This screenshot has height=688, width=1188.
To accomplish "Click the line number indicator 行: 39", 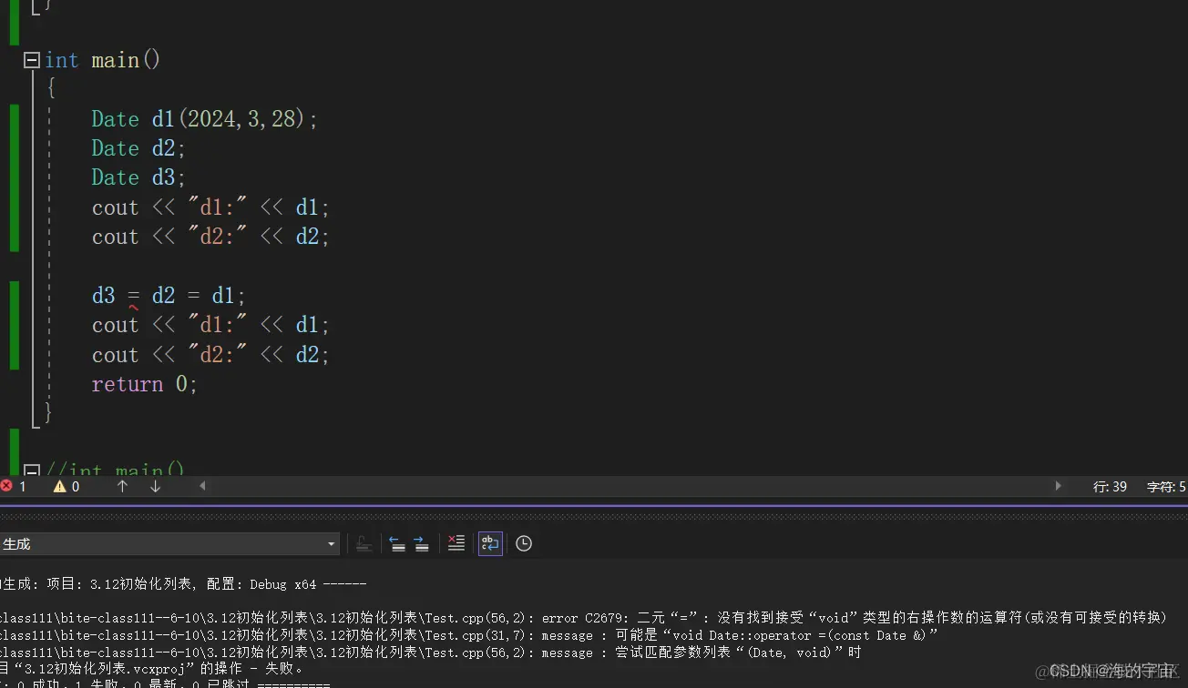I will 1110,487.
